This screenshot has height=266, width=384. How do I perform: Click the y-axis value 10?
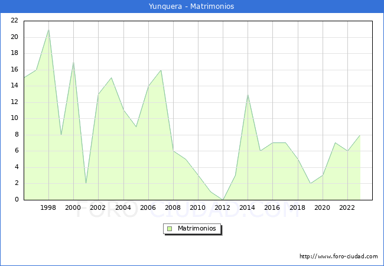click(14, 118)
